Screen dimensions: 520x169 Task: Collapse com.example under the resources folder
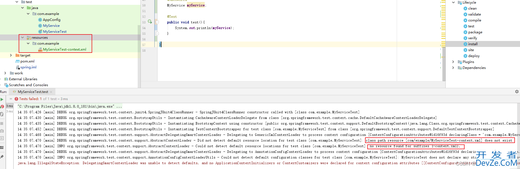click(x=28, y=44)
